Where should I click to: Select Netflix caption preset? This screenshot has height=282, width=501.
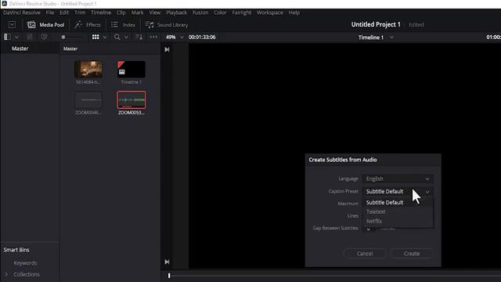pos(398,221)
